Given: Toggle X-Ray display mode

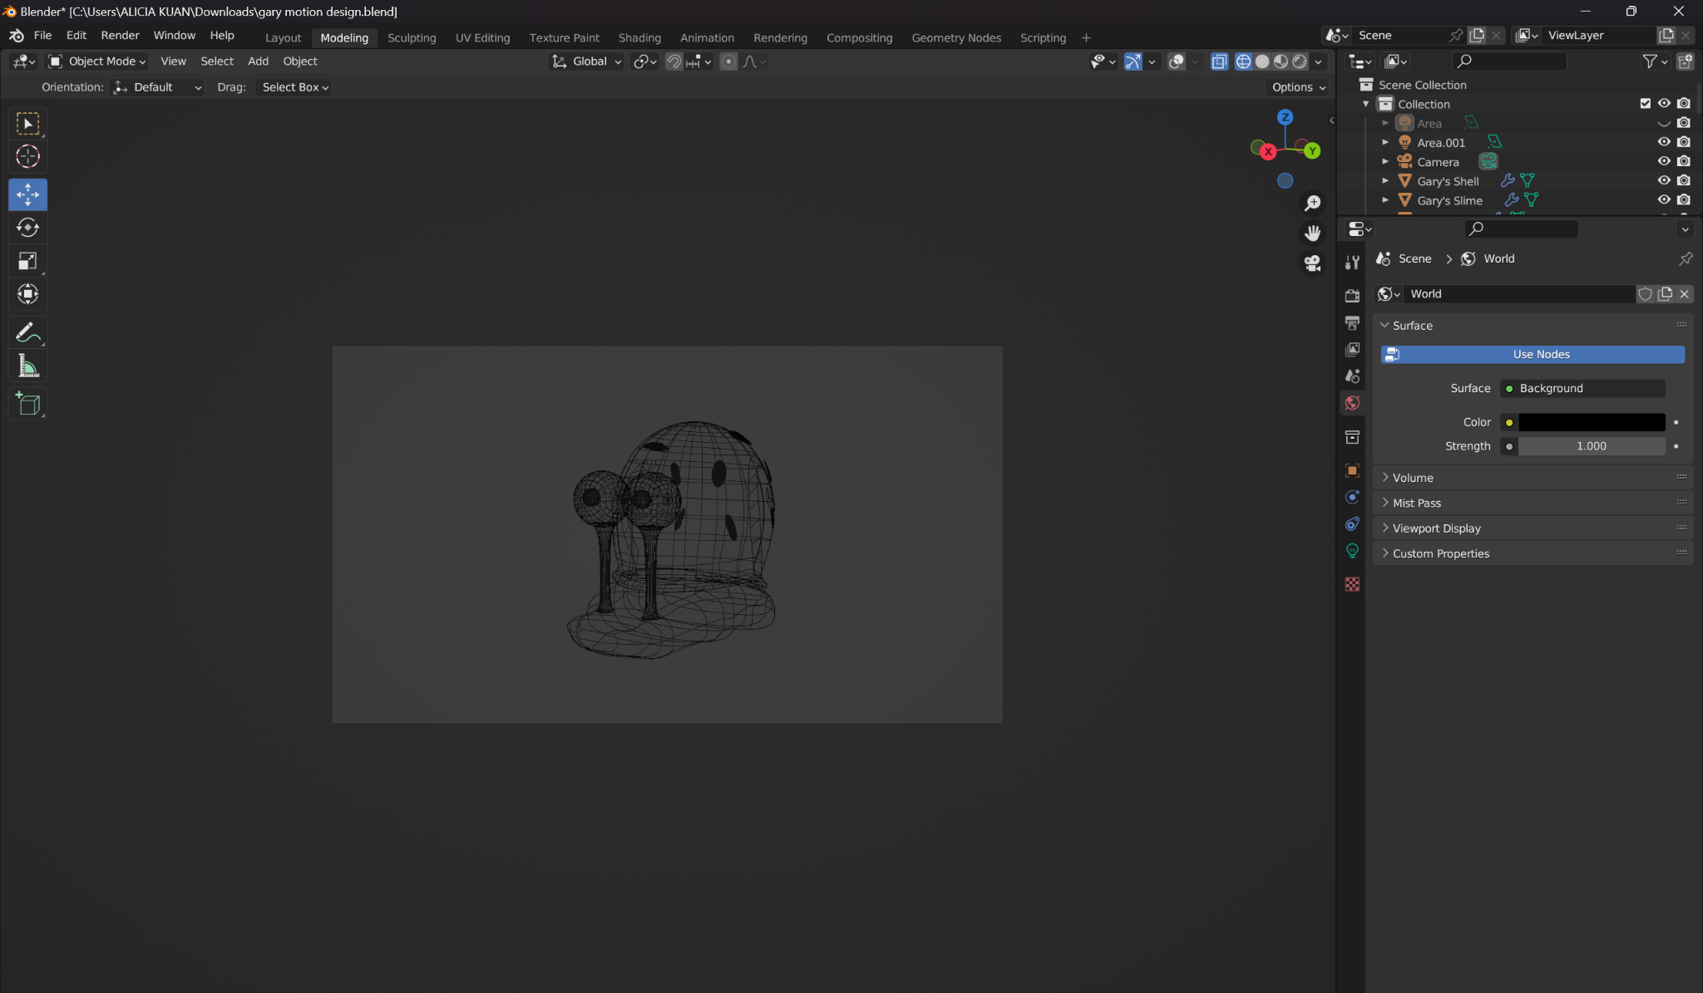Looking at the screenshot, I should (x=1219, y=61).
